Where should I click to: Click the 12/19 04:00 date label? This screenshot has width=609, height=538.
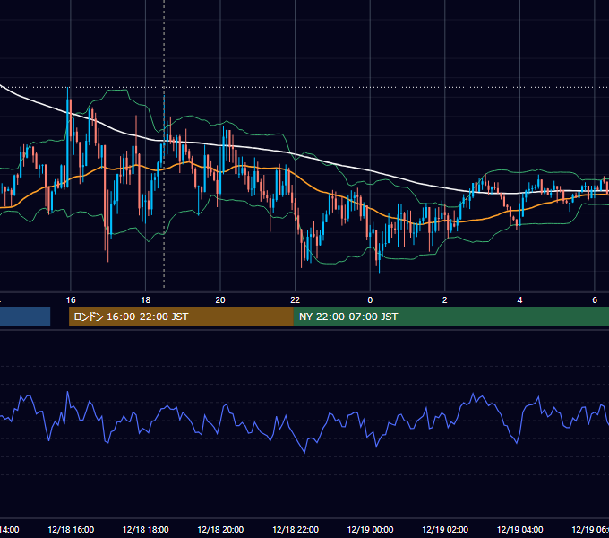click(x=520, y=530)
